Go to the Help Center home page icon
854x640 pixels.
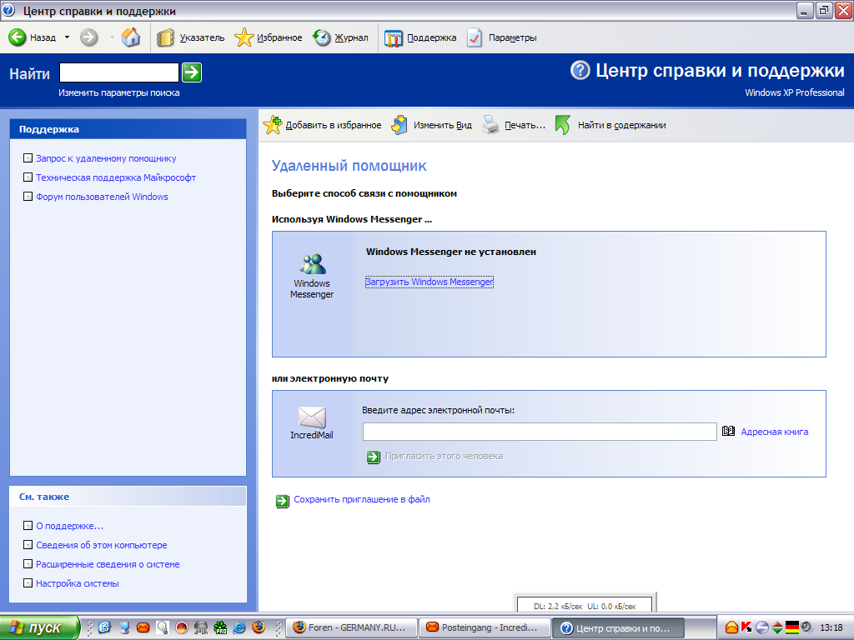tap(131, 37)
